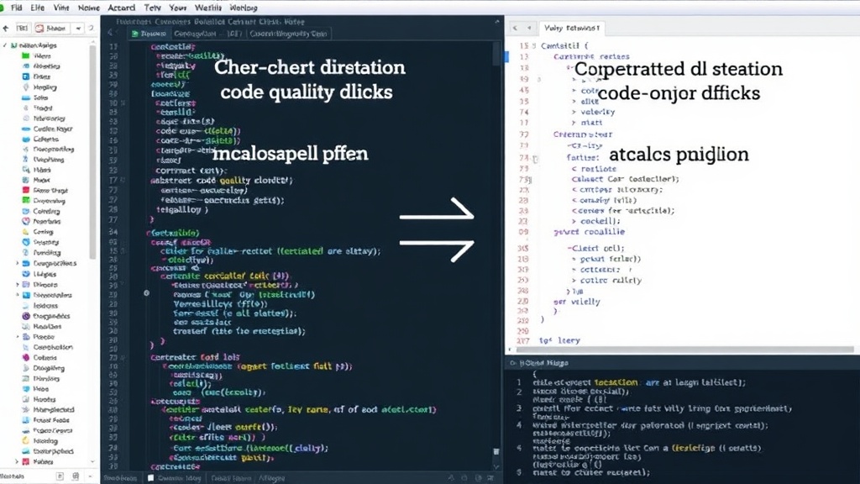Click the collapse caret atop the dark editor

click(497, 21)
